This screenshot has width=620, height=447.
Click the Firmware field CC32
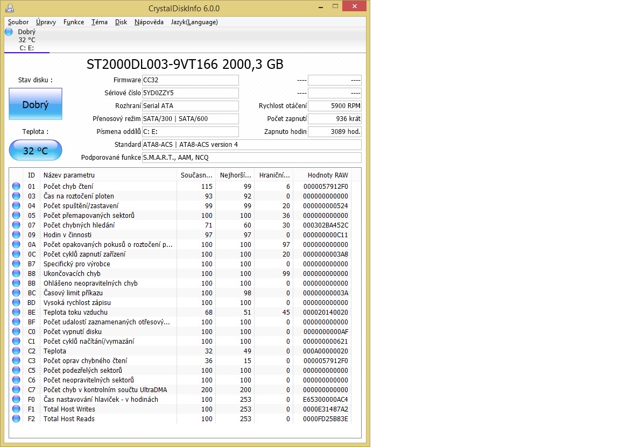(x=190, y=80)
